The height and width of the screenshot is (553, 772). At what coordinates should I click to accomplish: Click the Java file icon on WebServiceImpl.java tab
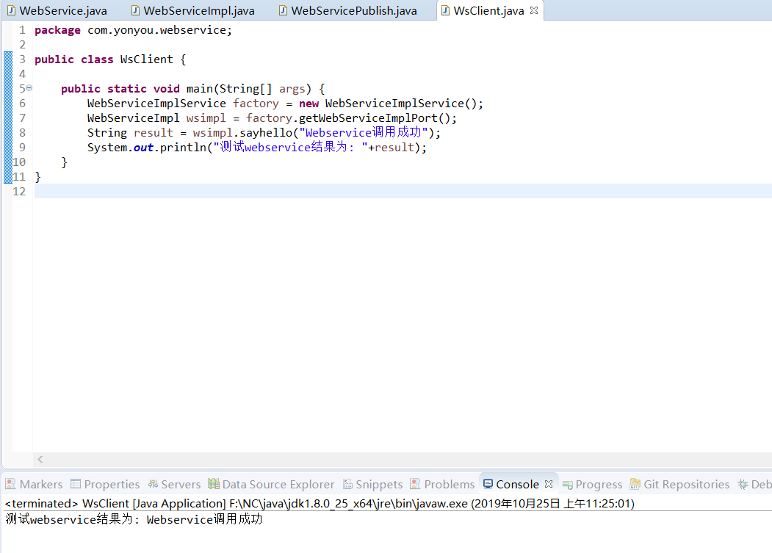[135, 10]
